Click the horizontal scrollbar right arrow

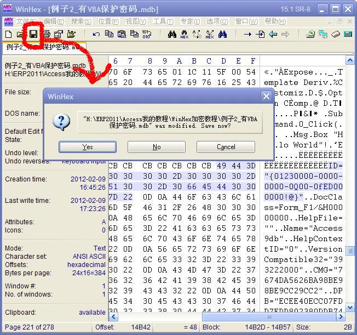tap(341, 316)
